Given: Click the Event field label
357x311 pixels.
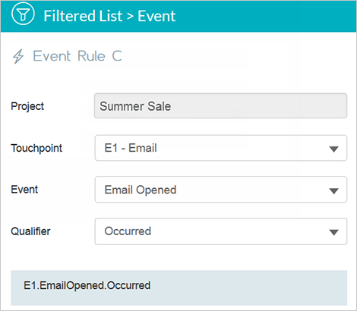Looking at the screenshot, I should [24, 190].
